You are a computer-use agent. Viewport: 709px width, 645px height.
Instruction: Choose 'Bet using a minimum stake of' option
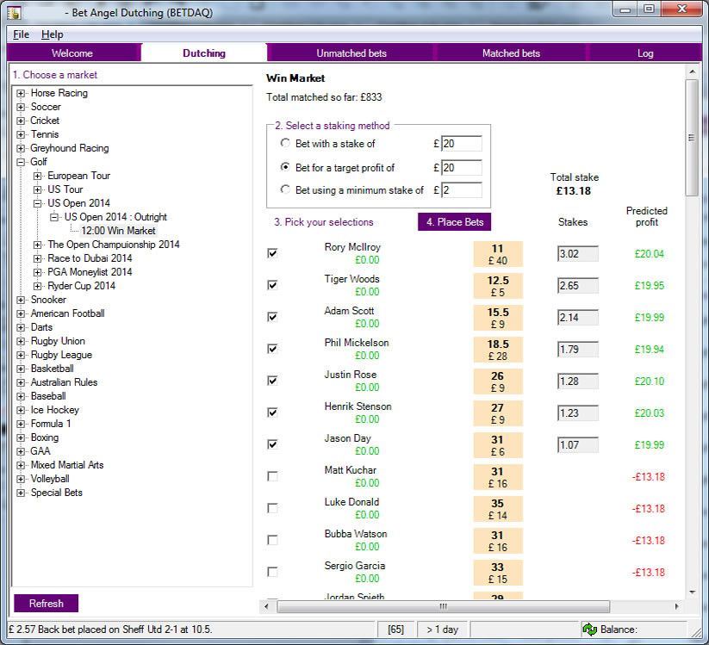pos(285,190)
